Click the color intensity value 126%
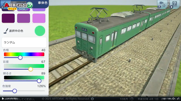The width and height of the screenshot is (181, 101). [42, 86]
